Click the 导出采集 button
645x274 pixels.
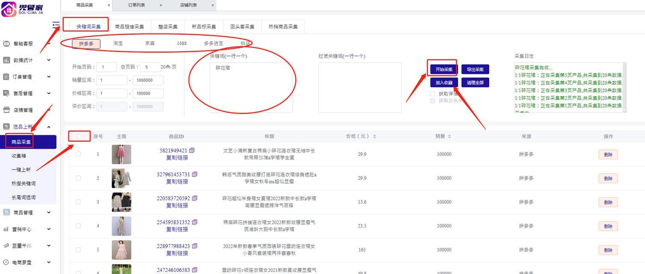coord(475,69)
